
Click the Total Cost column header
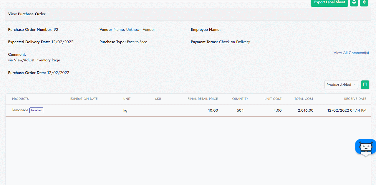point(304,99)
